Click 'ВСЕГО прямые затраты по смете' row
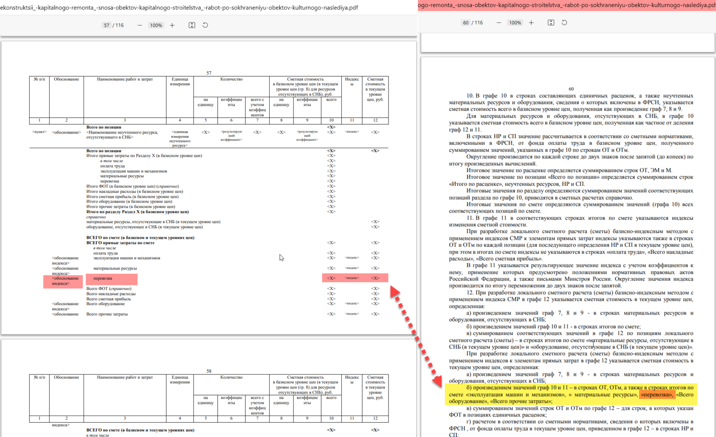716x437 pixels. pos(120,243)
